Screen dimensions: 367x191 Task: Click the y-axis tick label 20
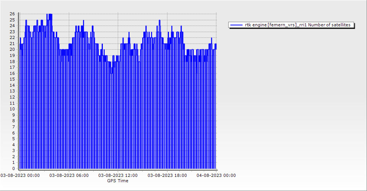12,50
